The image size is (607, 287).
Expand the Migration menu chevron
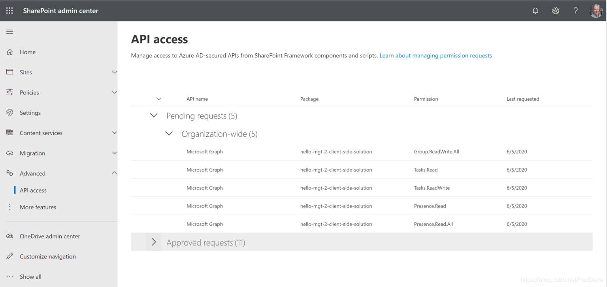pos(115,153)
